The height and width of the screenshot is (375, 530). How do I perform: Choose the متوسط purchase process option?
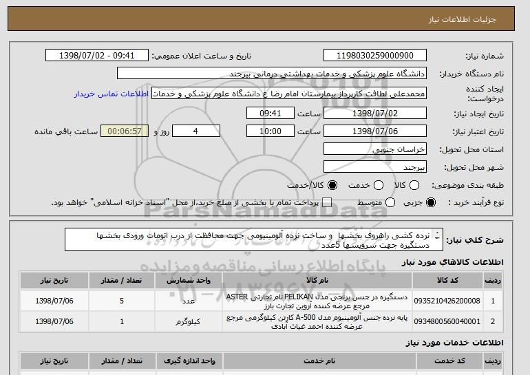click(x=390, y=202)
